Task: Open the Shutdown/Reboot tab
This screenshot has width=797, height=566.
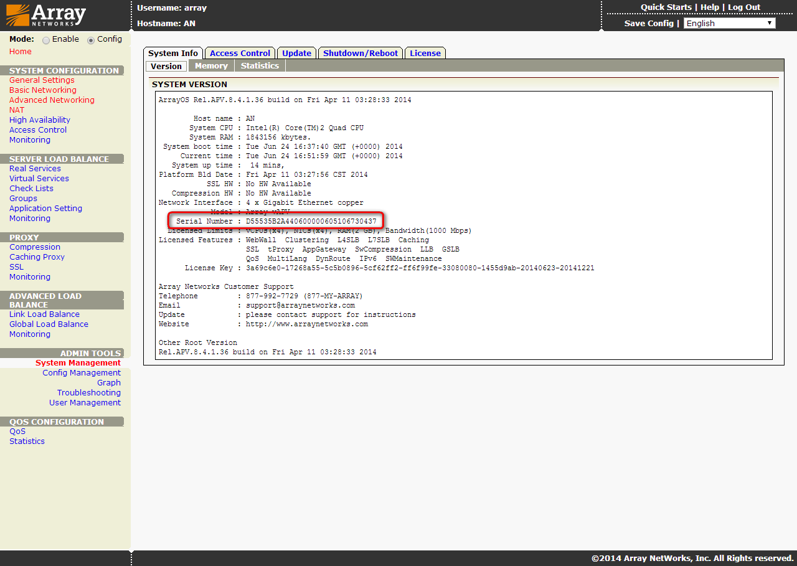Action: pyautogui.click(x=361, y=53)
